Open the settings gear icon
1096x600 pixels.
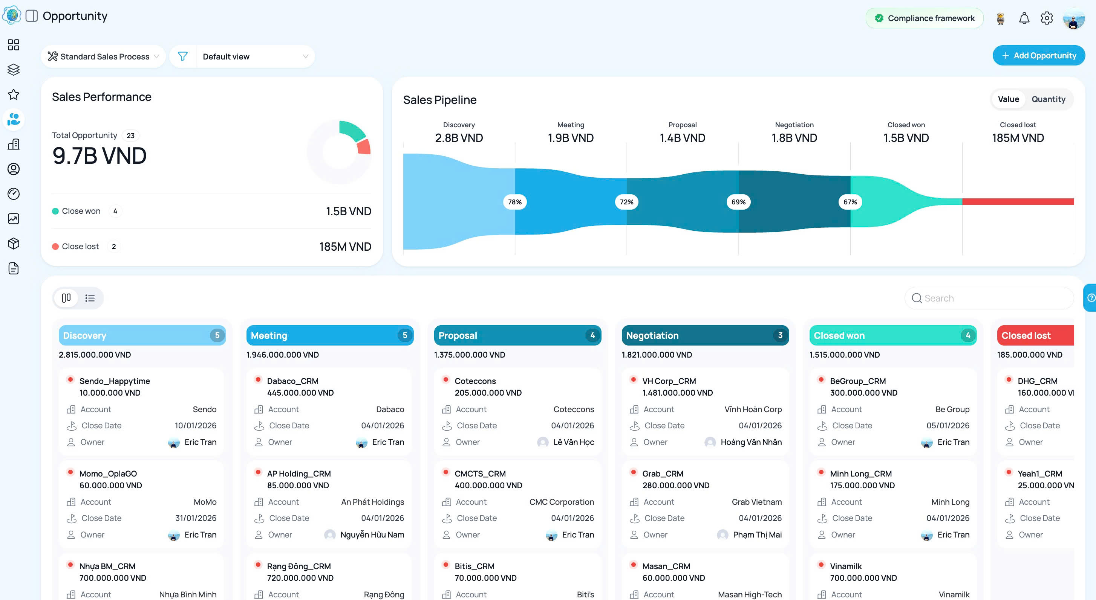(1046, 18)
